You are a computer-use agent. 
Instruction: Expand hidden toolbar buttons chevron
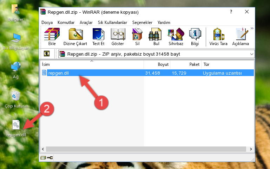click(252, 29)
